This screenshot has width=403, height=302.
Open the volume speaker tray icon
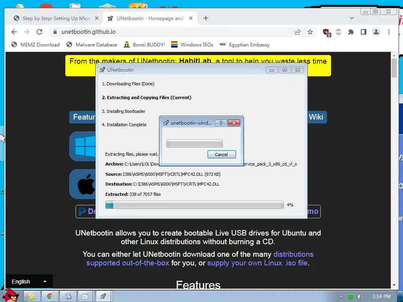tap(360, 296)
